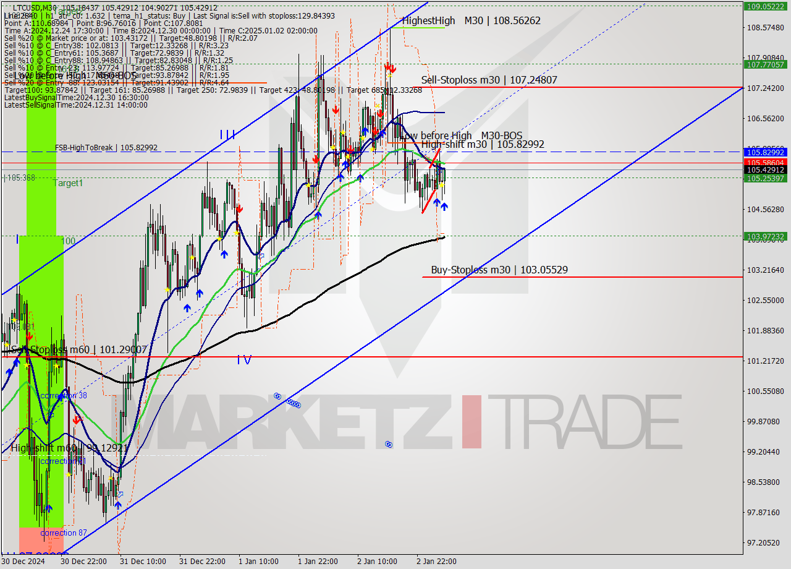Click the '30 Dec 2024' time axis label
Image resolution: width=791 pixels, height=569 pixels.
[24, 562]
